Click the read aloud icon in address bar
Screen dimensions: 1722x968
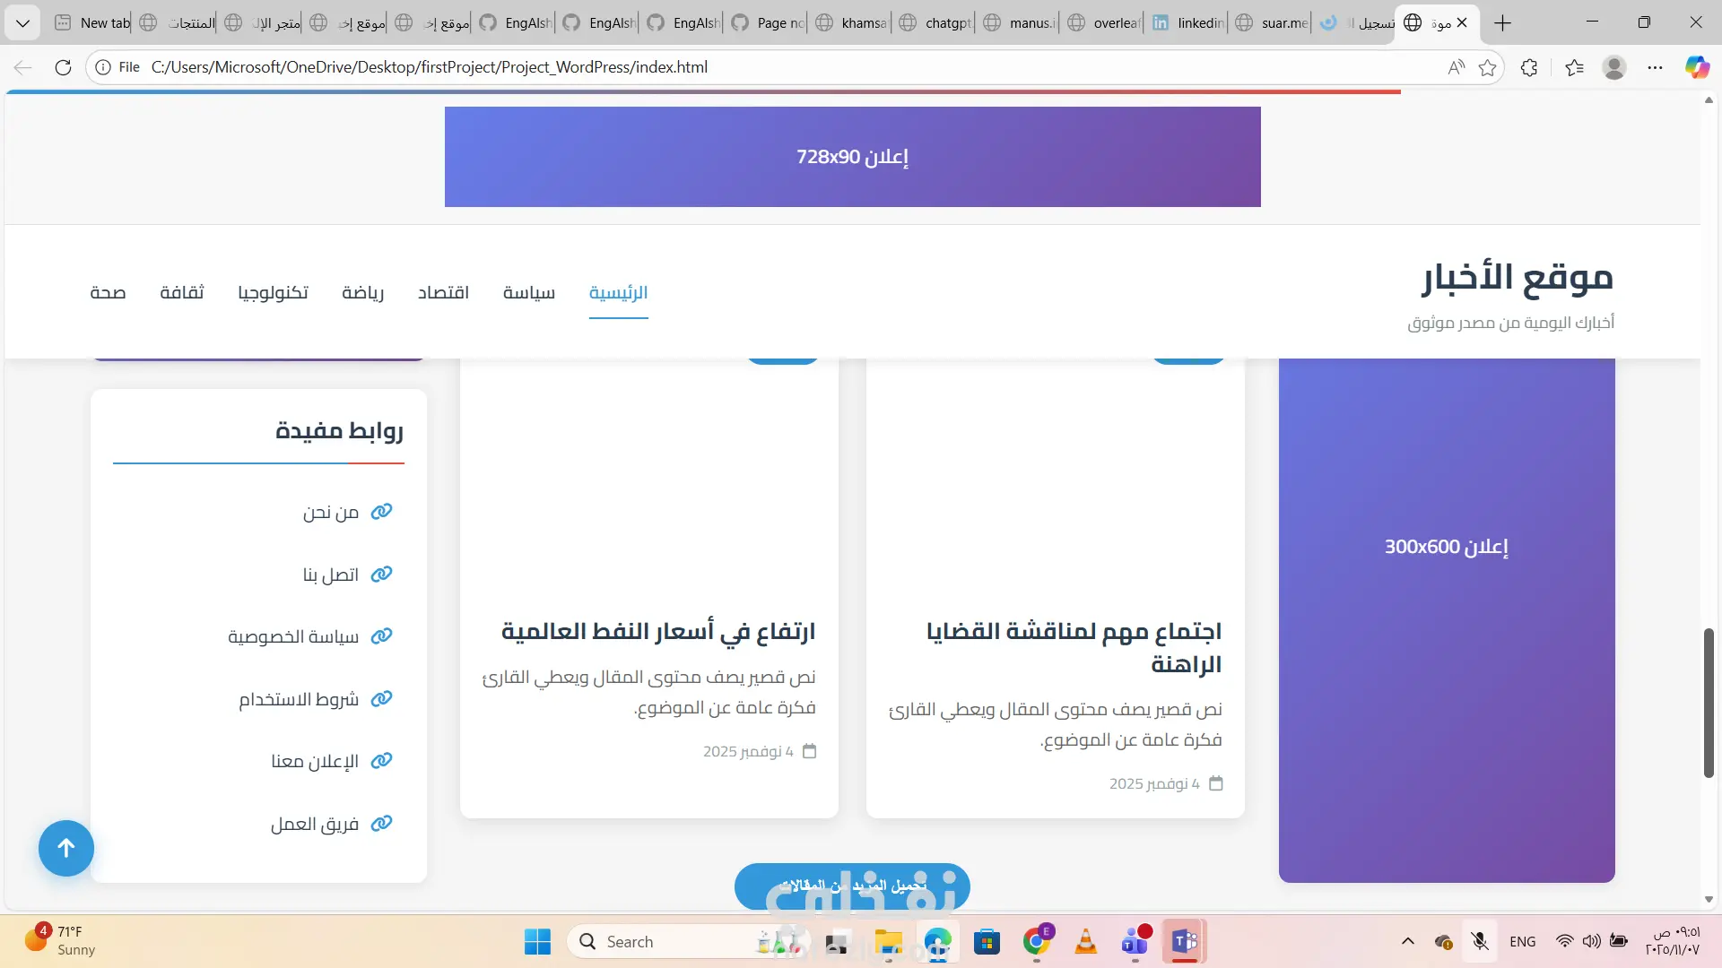pos(1456,67)
